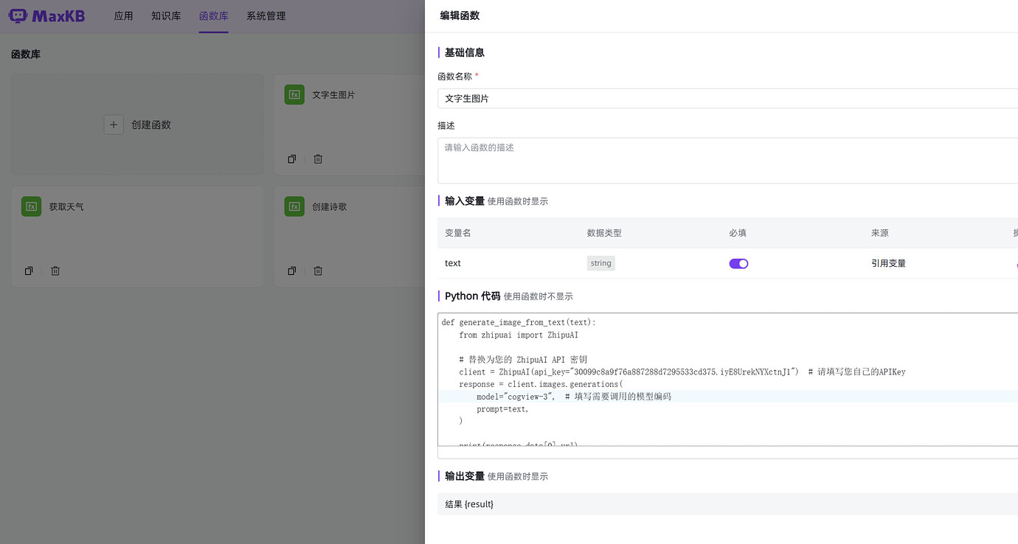The width and height of the screenshot is (1018, 544).
Task: Open the 应用 tab
Action: 123,15
